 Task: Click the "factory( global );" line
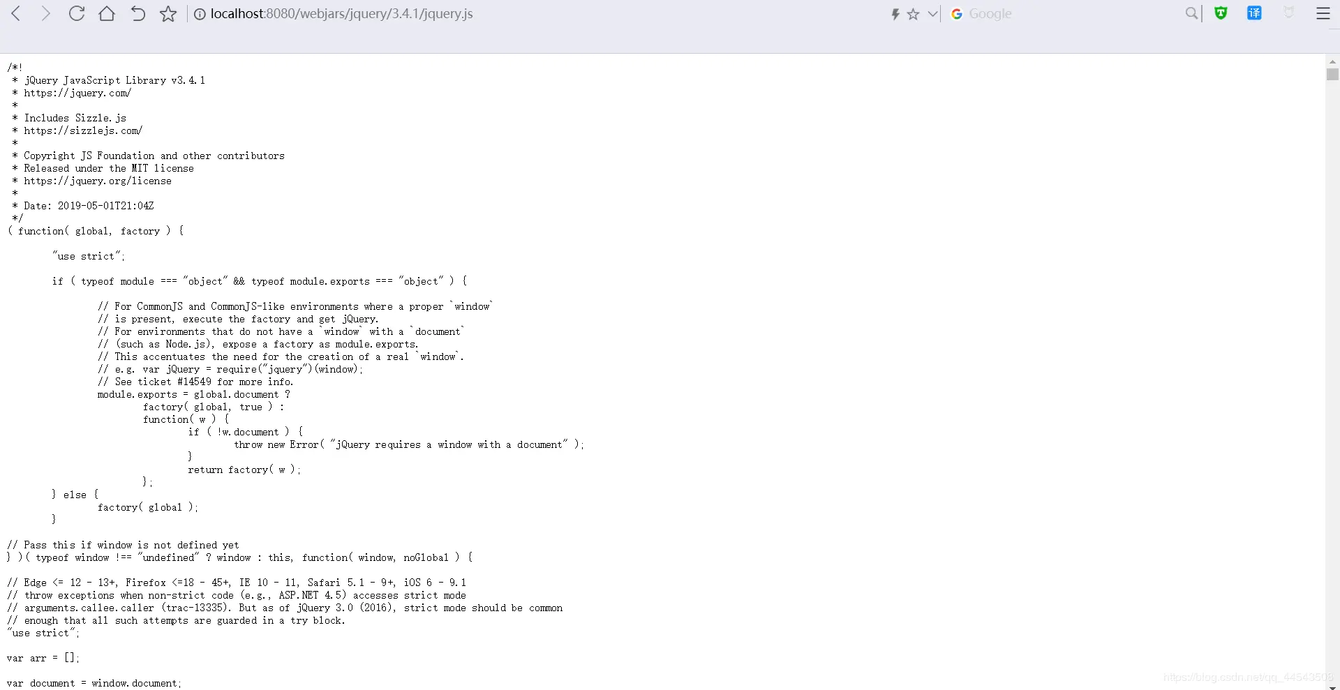tap(148, 507)
